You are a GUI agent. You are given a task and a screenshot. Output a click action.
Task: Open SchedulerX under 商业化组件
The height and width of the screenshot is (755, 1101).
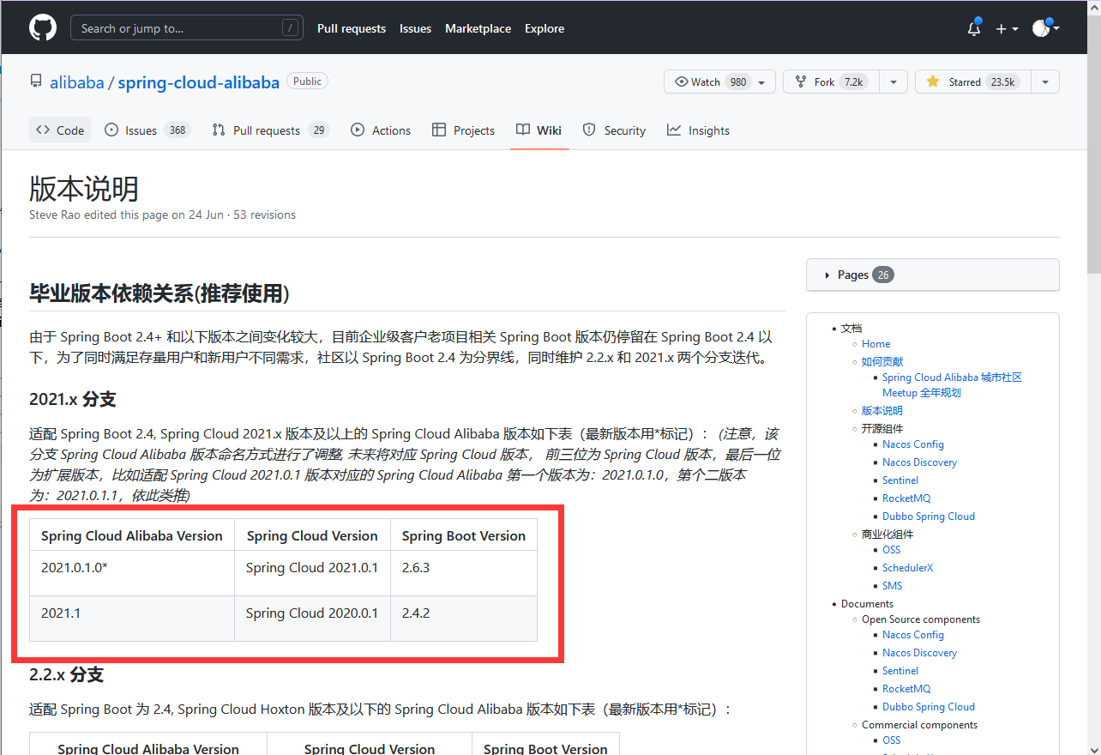(x=908, y=568)
